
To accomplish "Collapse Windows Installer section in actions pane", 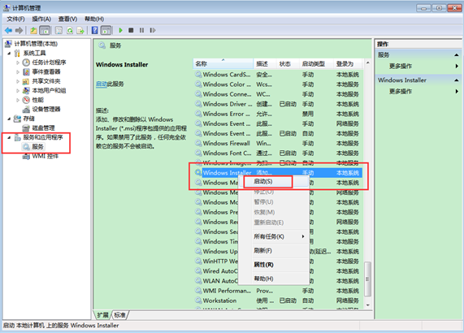I will coord(456,80).
